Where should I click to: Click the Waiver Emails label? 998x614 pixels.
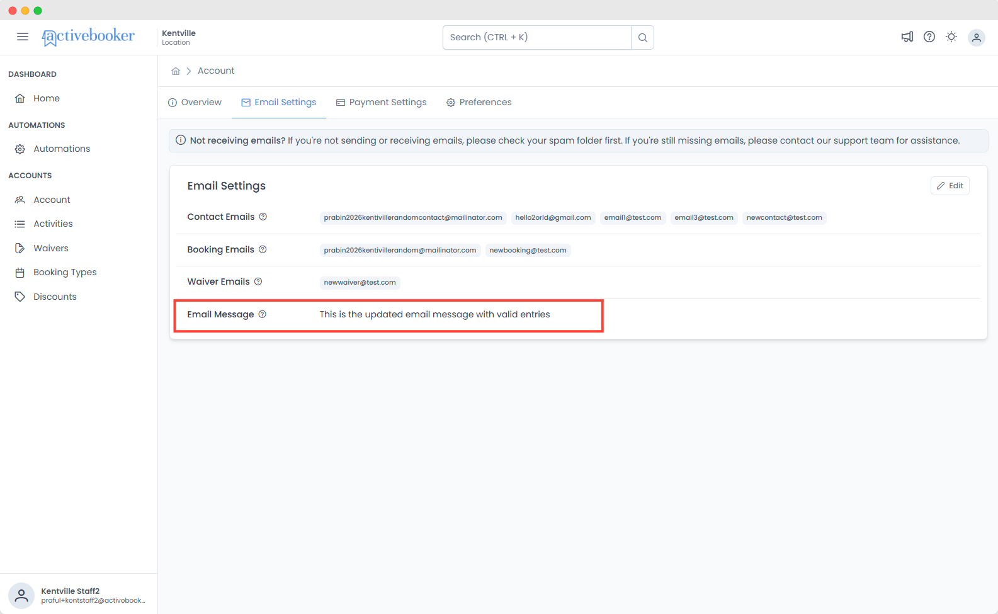coord(218,281)
